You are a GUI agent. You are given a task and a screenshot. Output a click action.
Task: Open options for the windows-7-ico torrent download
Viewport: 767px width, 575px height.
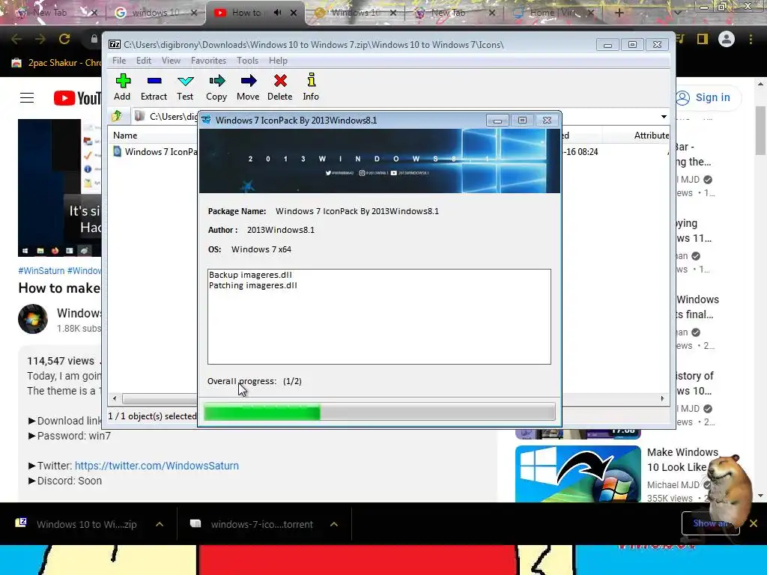[x=334, y=524]
